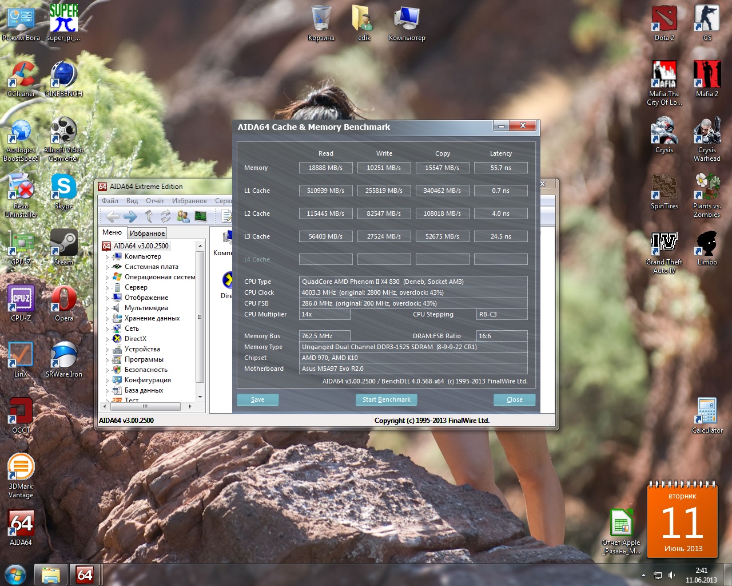This screenshot has height=586, width=732.
Task: Select the AIDA64 desktop shortcut icon
Action: [x=21, y=528]
